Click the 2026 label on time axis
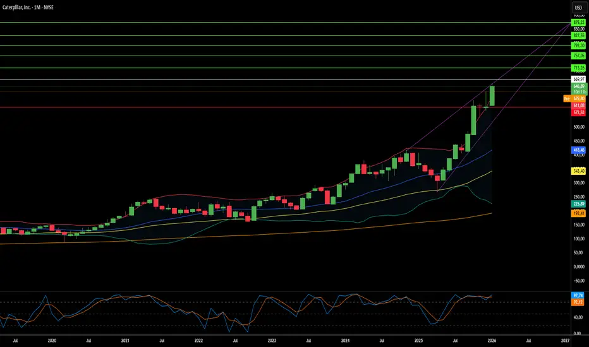 click(x=492, y=339)
